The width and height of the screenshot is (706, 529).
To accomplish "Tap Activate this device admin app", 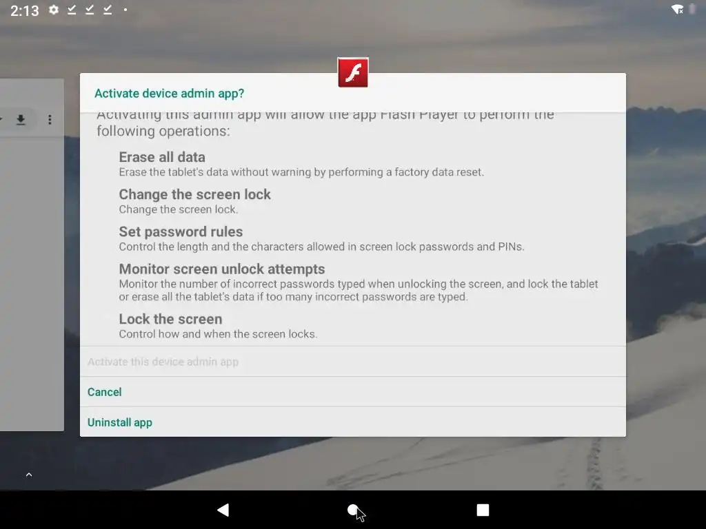I will click(353, 362).
